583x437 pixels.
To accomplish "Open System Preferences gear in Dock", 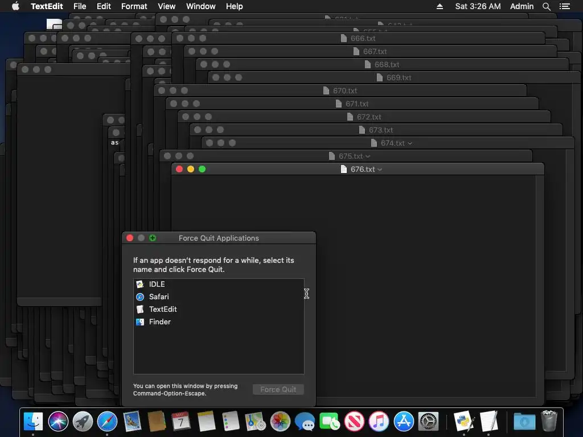I will pos(428,422).
